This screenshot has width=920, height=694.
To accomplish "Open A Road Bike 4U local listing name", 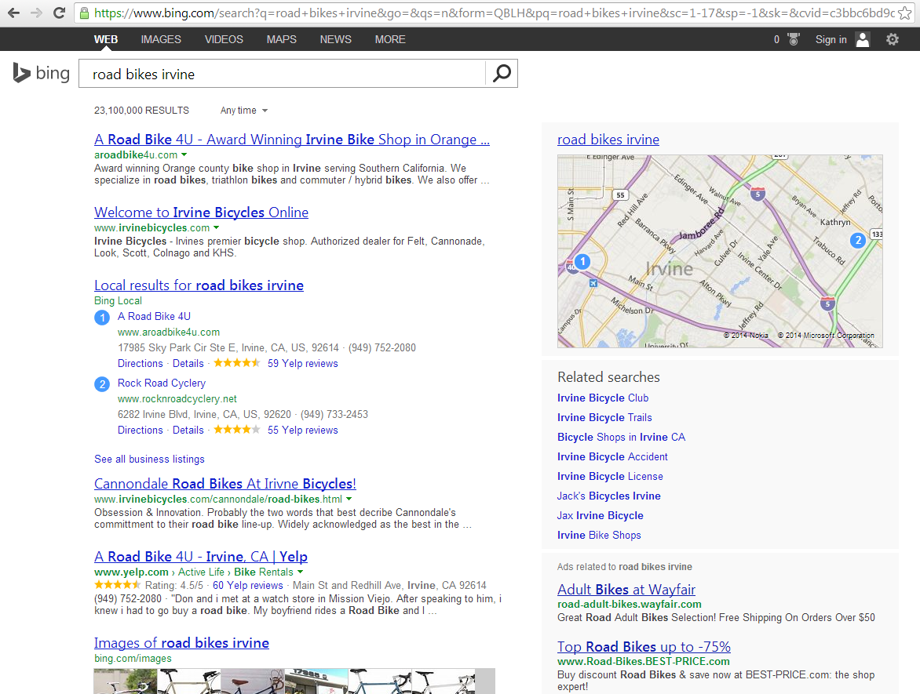I will [x=154, y=317].
